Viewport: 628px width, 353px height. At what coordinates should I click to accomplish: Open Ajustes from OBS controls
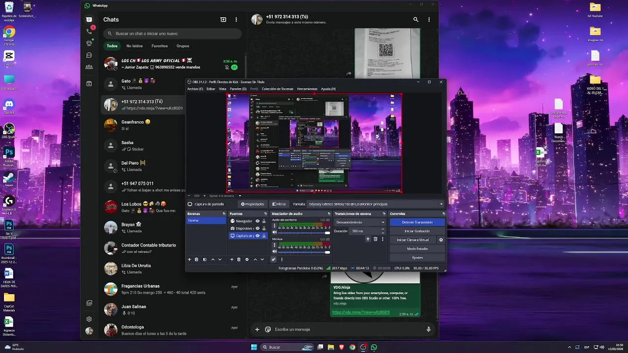tap(417, 257)
